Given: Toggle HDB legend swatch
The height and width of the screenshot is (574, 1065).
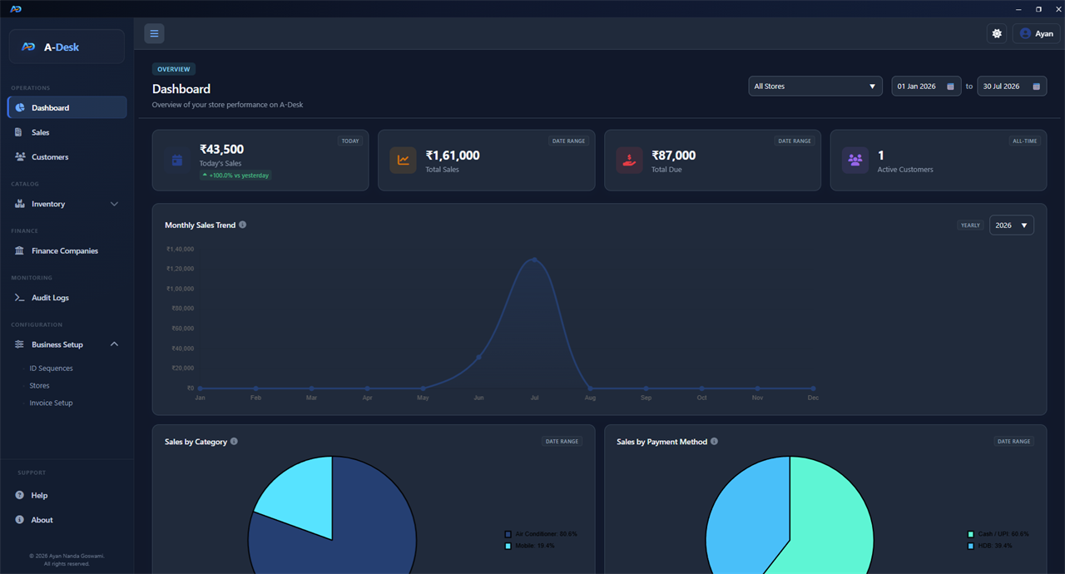Looking at the screenshot, I should [x=971, y=546].
